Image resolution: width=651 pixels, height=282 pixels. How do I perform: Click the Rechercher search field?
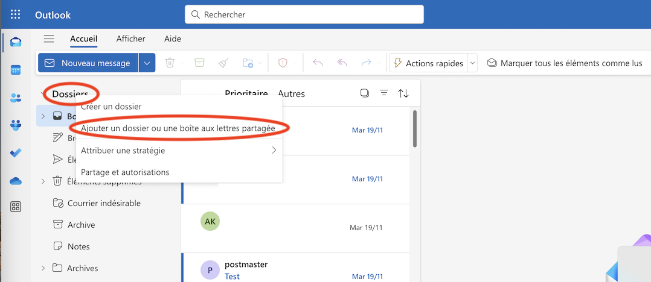pyautogui.click(x=304, y=14)
